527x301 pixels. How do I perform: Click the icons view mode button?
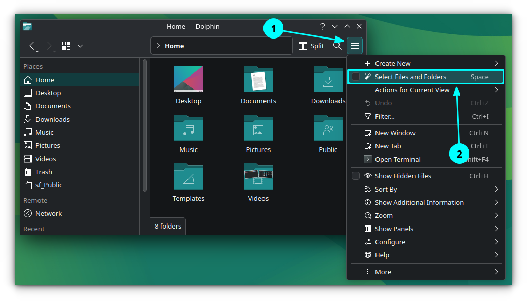[x=66, y=46]
